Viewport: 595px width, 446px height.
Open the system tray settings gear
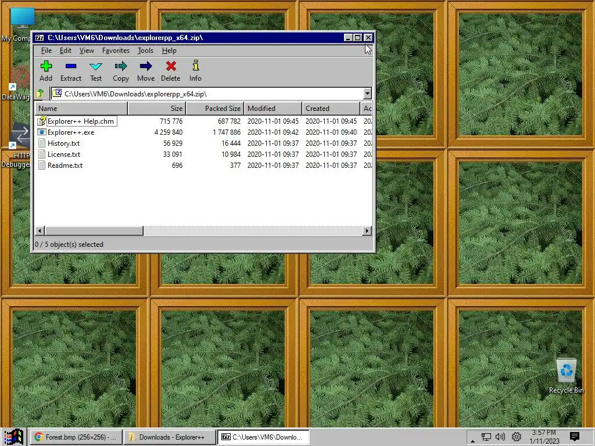(x=516, y=437)
